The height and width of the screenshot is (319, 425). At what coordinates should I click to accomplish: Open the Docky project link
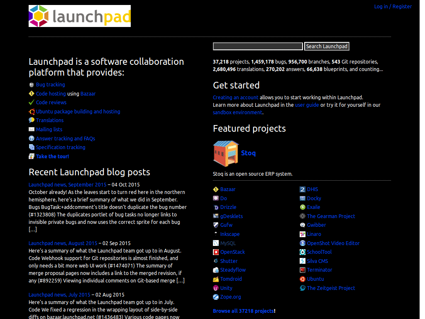point(314,198)
